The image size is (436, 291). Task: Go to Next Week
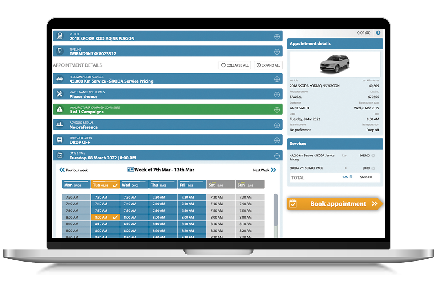tap(265, 170)
